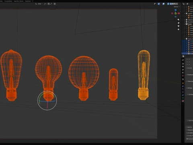Image resolution: width=193 pixels, height=145 pixels.
Task: Click the blue Z axis on navigation gizmo
Action: (x=175, y=10)
